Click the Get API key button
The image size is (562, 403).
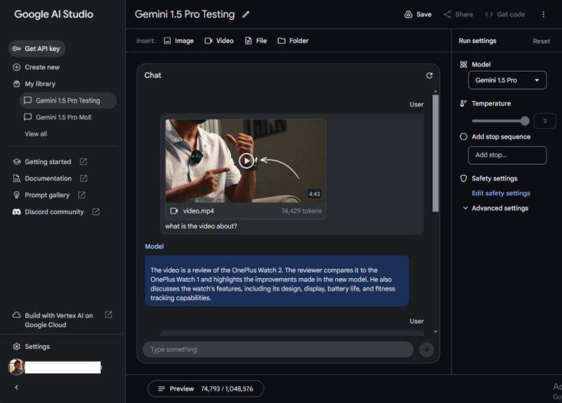(x=37, y=49)
